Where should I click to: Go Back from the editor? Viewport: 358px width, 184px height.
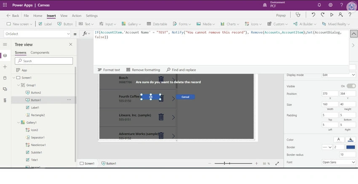[13, 16]
